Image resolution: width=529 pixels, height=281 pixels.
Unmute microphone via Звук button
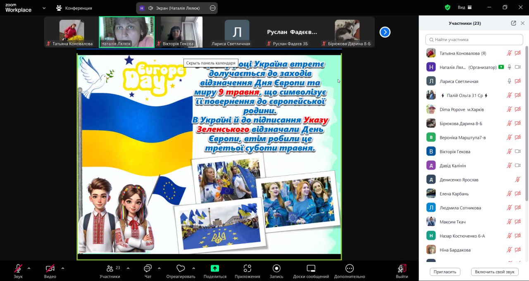[18, 268]
